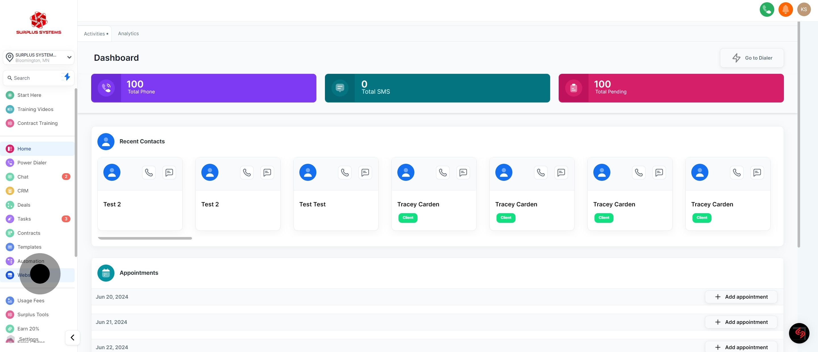Open Chat from the sidebar

[23, 177]
